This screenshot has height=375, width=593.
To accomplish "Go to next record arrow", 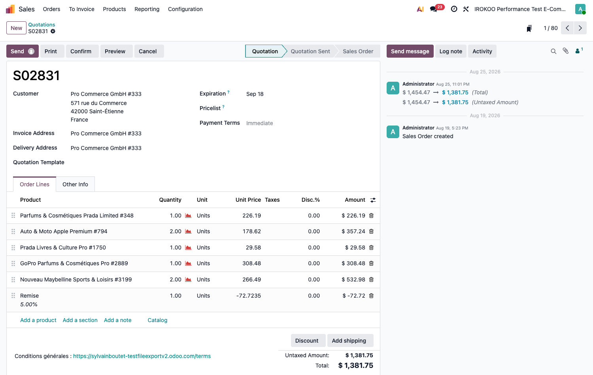I will click(x=580, y=28).
